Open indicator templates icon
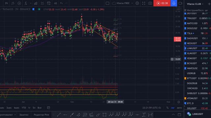Viewport: 211px width, 118px height. (42, 3)
